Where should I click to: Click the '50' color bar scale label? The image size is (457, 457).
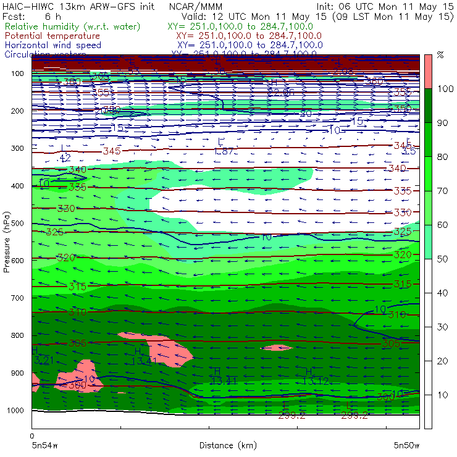pos(443,259)
